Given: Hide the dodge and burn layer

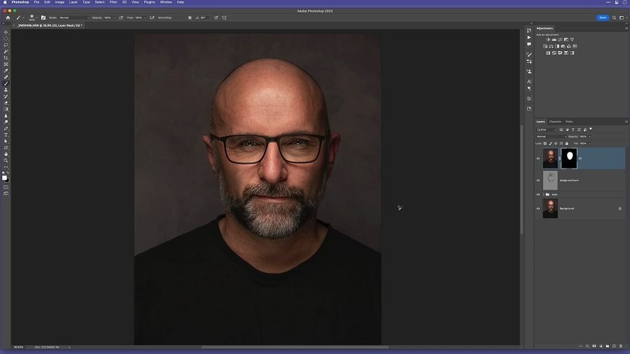Looking at the screenshot, I should 538,180.
